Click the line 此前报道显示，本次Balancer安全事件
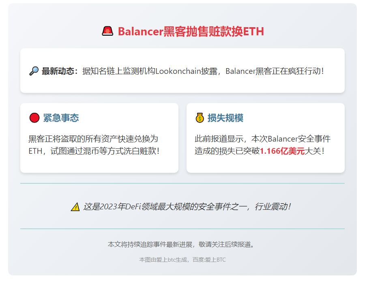365x288 pixels. (262, 139)
